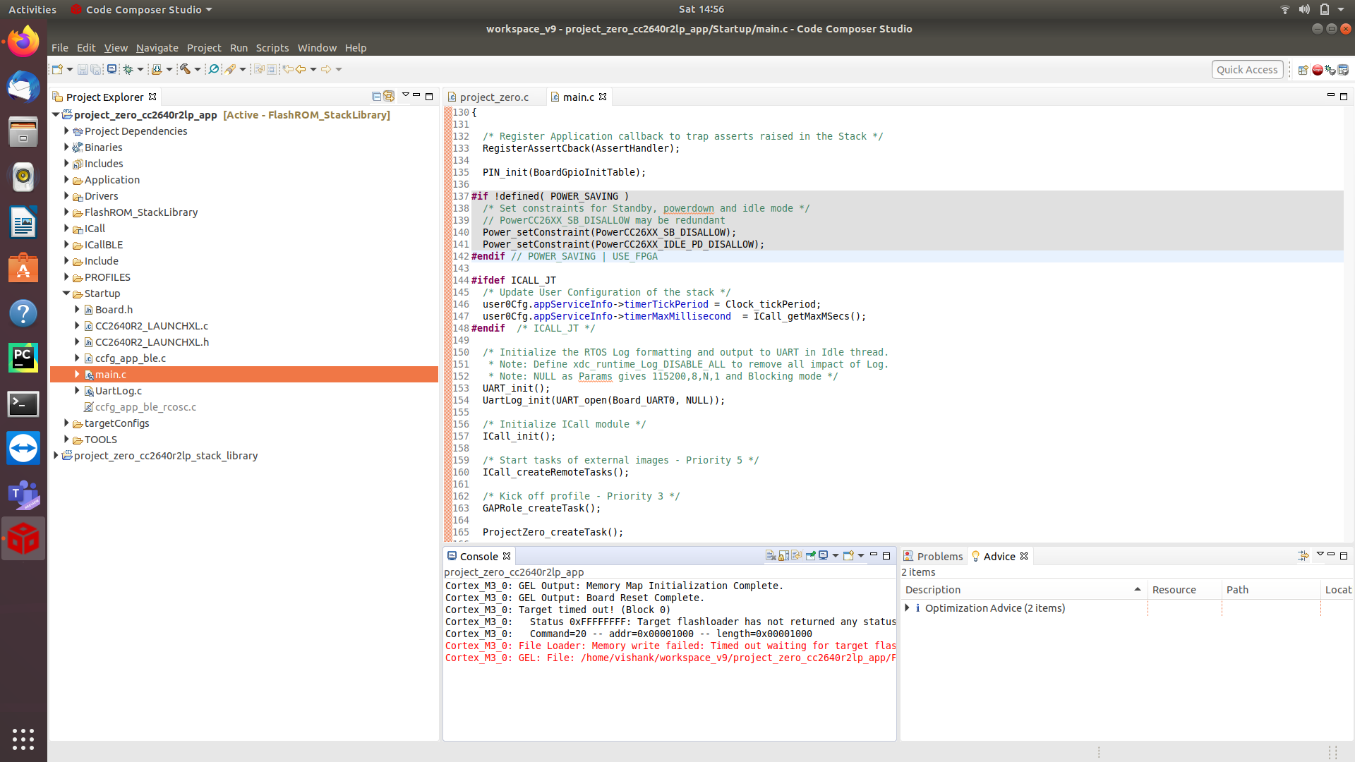Image resolution: width=1355 pixels, height=762 pixels.
Task: Toggle Link with Editor in Project Explorer
Action: click(389, 96)
